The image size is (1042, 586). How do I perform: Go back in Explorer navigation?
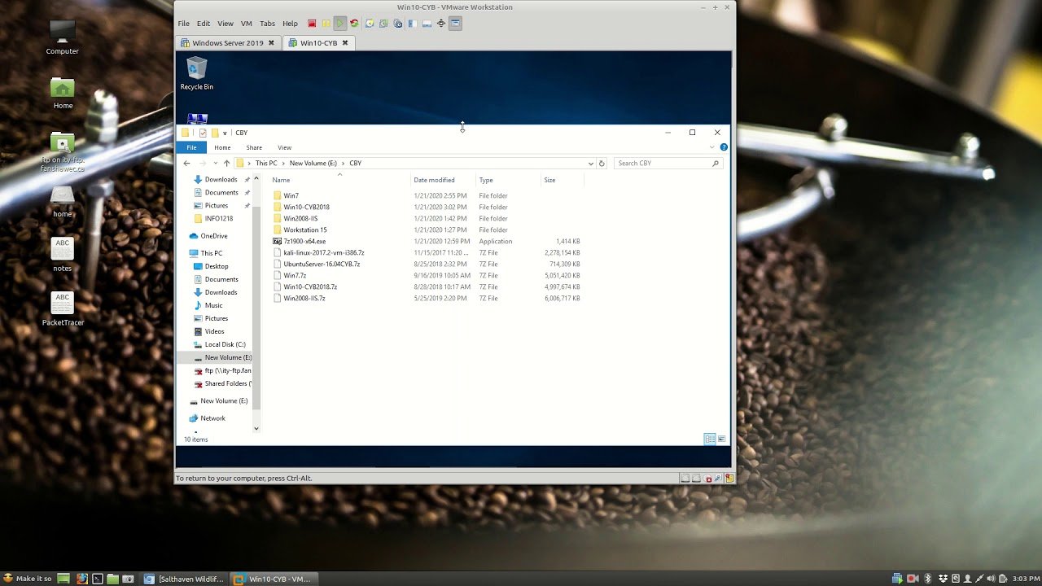click(x=186, y=163)
